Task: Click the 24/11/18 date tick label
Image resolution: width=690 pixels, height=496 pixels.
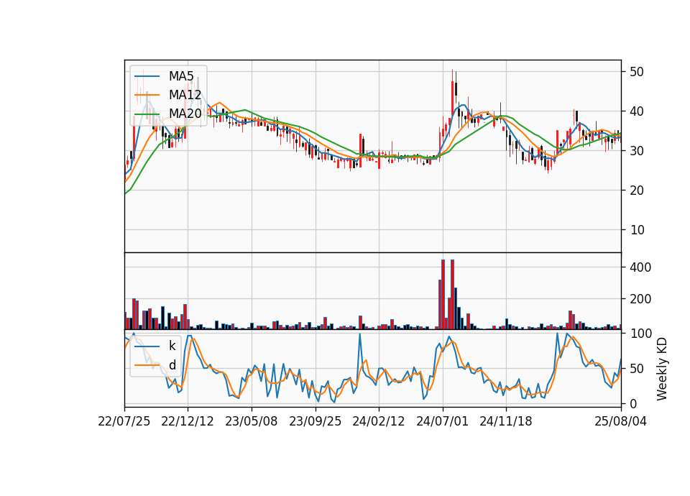Action: [505, 422]
